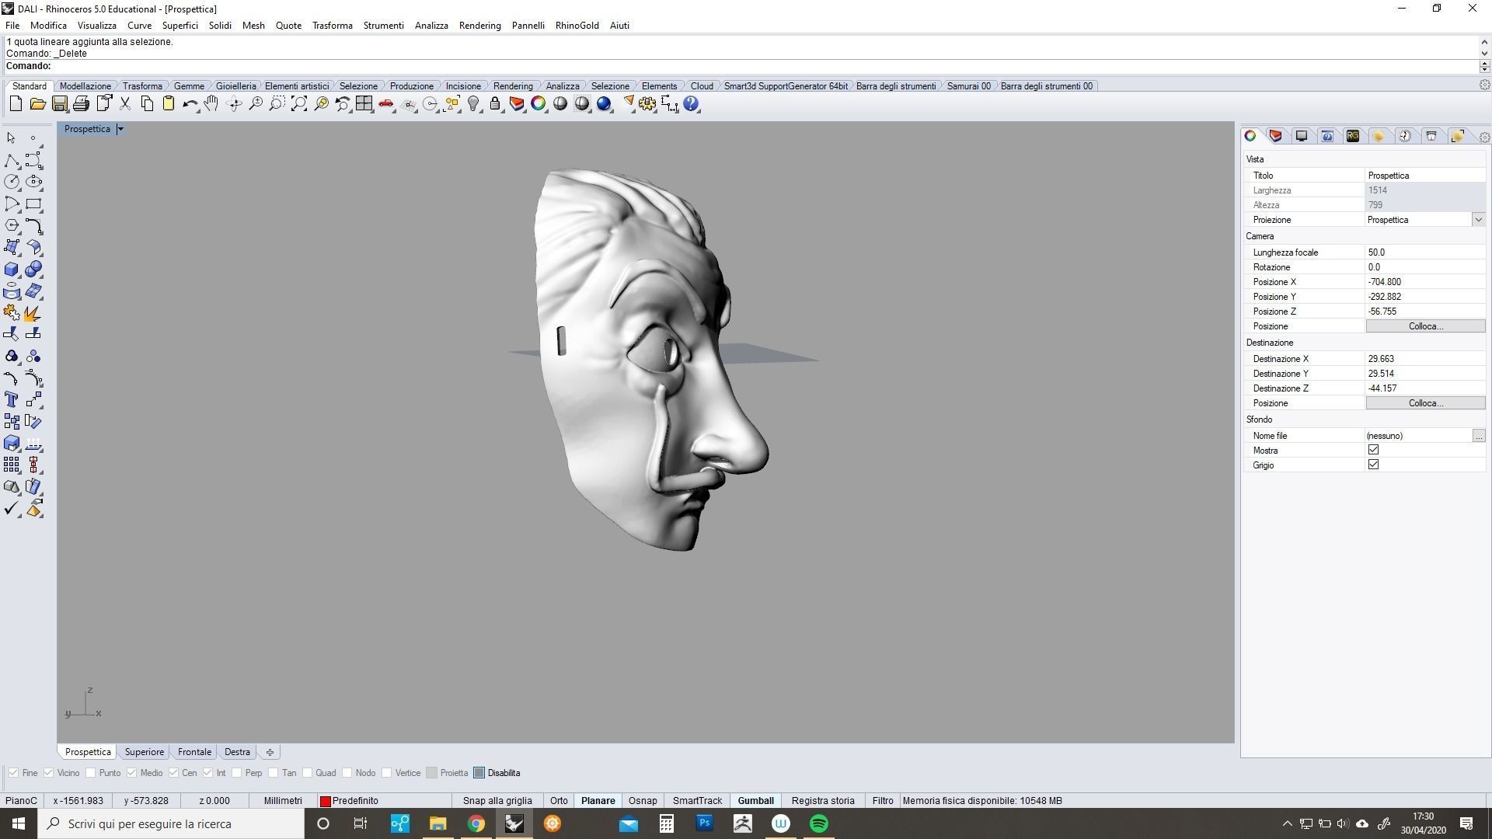1492x839 pixels.
Task: Add a new viewport tab with plus
Action: pos(270,752)
